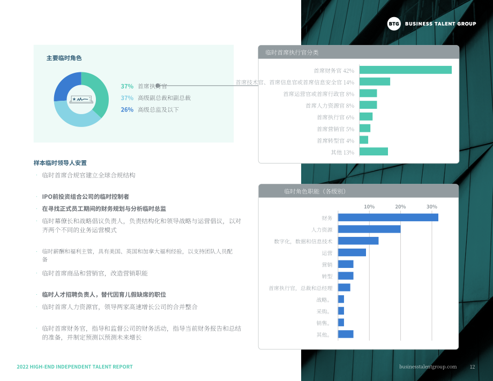
Task: Click bullet 临时首席商品和营销官，改造营销职能
Action: point(95,273)
